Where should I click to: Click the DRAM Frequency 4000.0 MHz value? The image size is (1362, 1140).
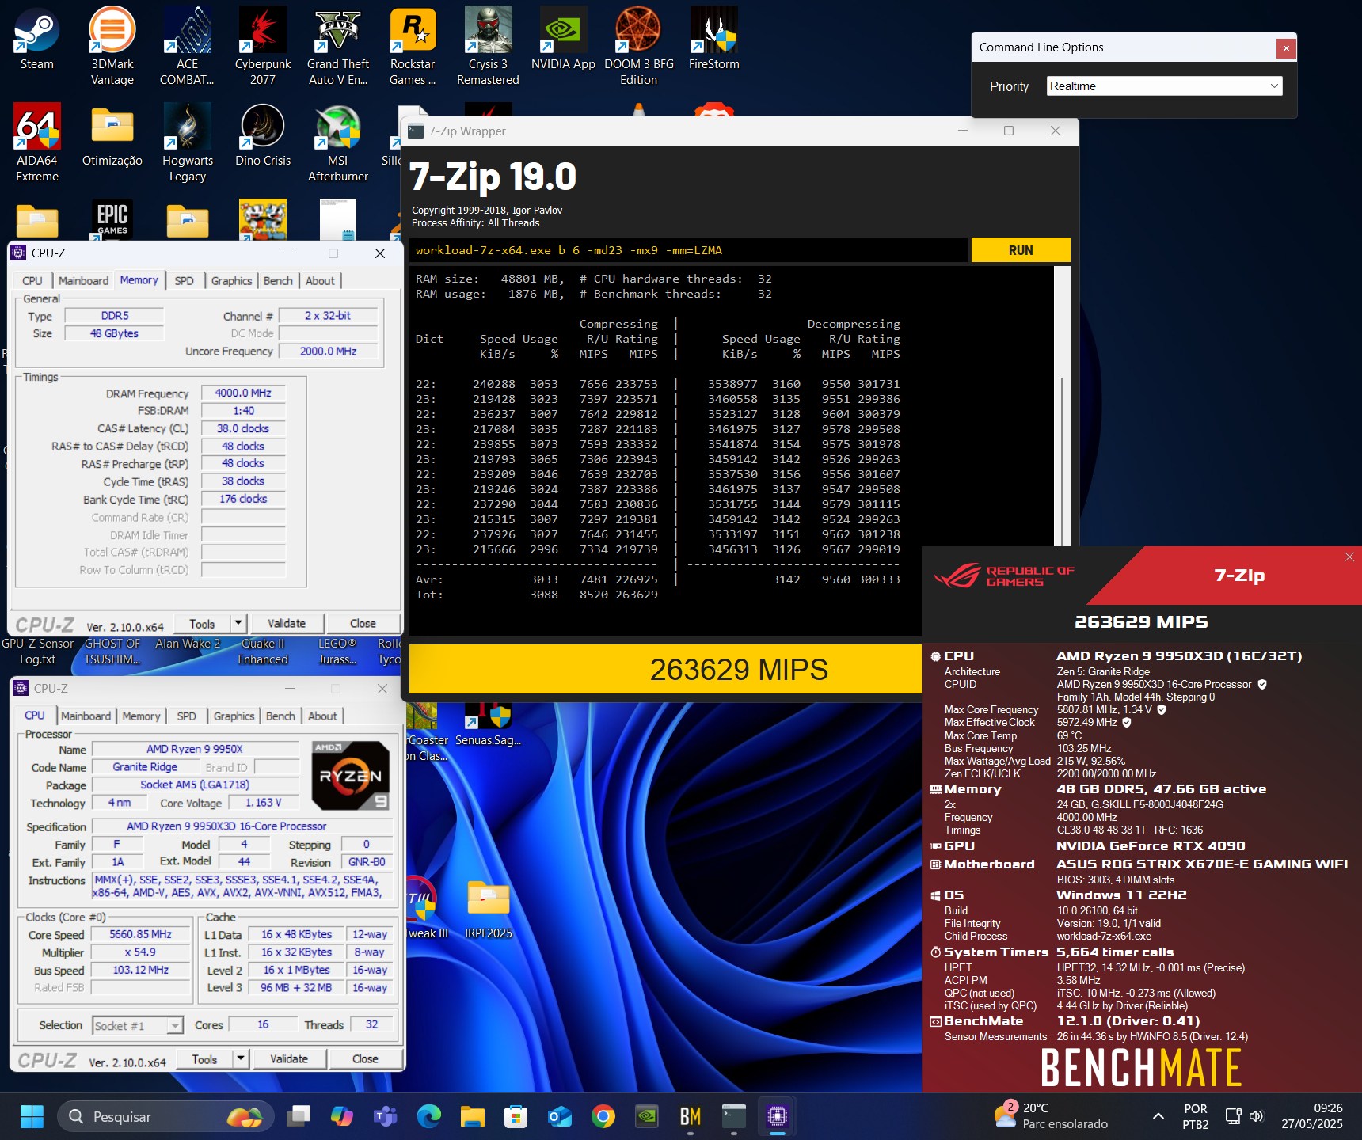coord(243,393)
